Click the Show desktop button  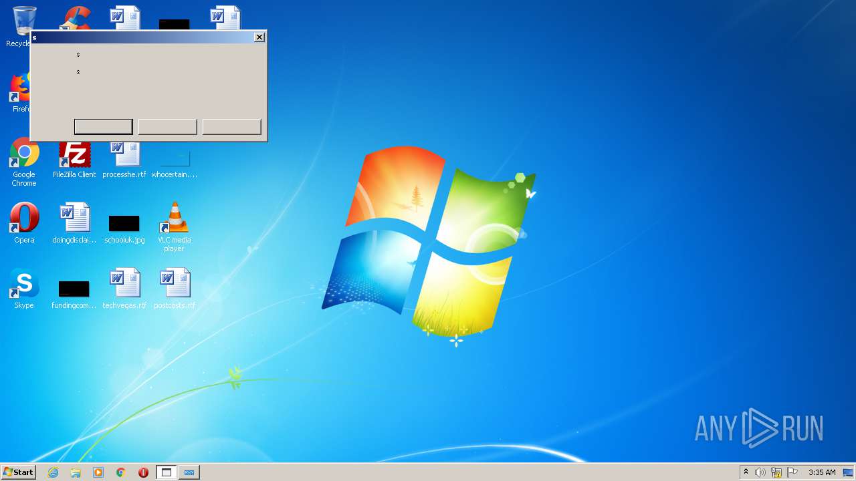(848, 472)
